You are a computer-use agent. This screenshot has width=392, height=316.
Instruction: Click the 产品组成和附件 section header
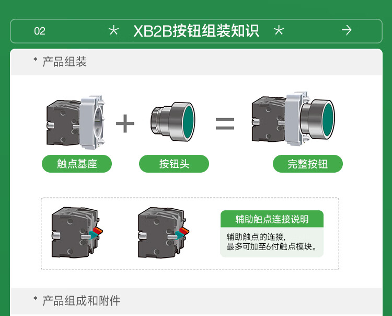81,300
